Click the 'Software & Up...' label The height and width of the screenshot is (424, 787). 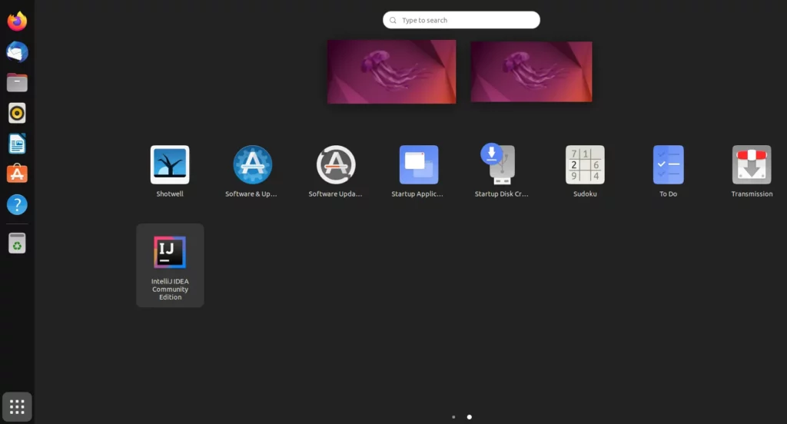tap(251, 194)
